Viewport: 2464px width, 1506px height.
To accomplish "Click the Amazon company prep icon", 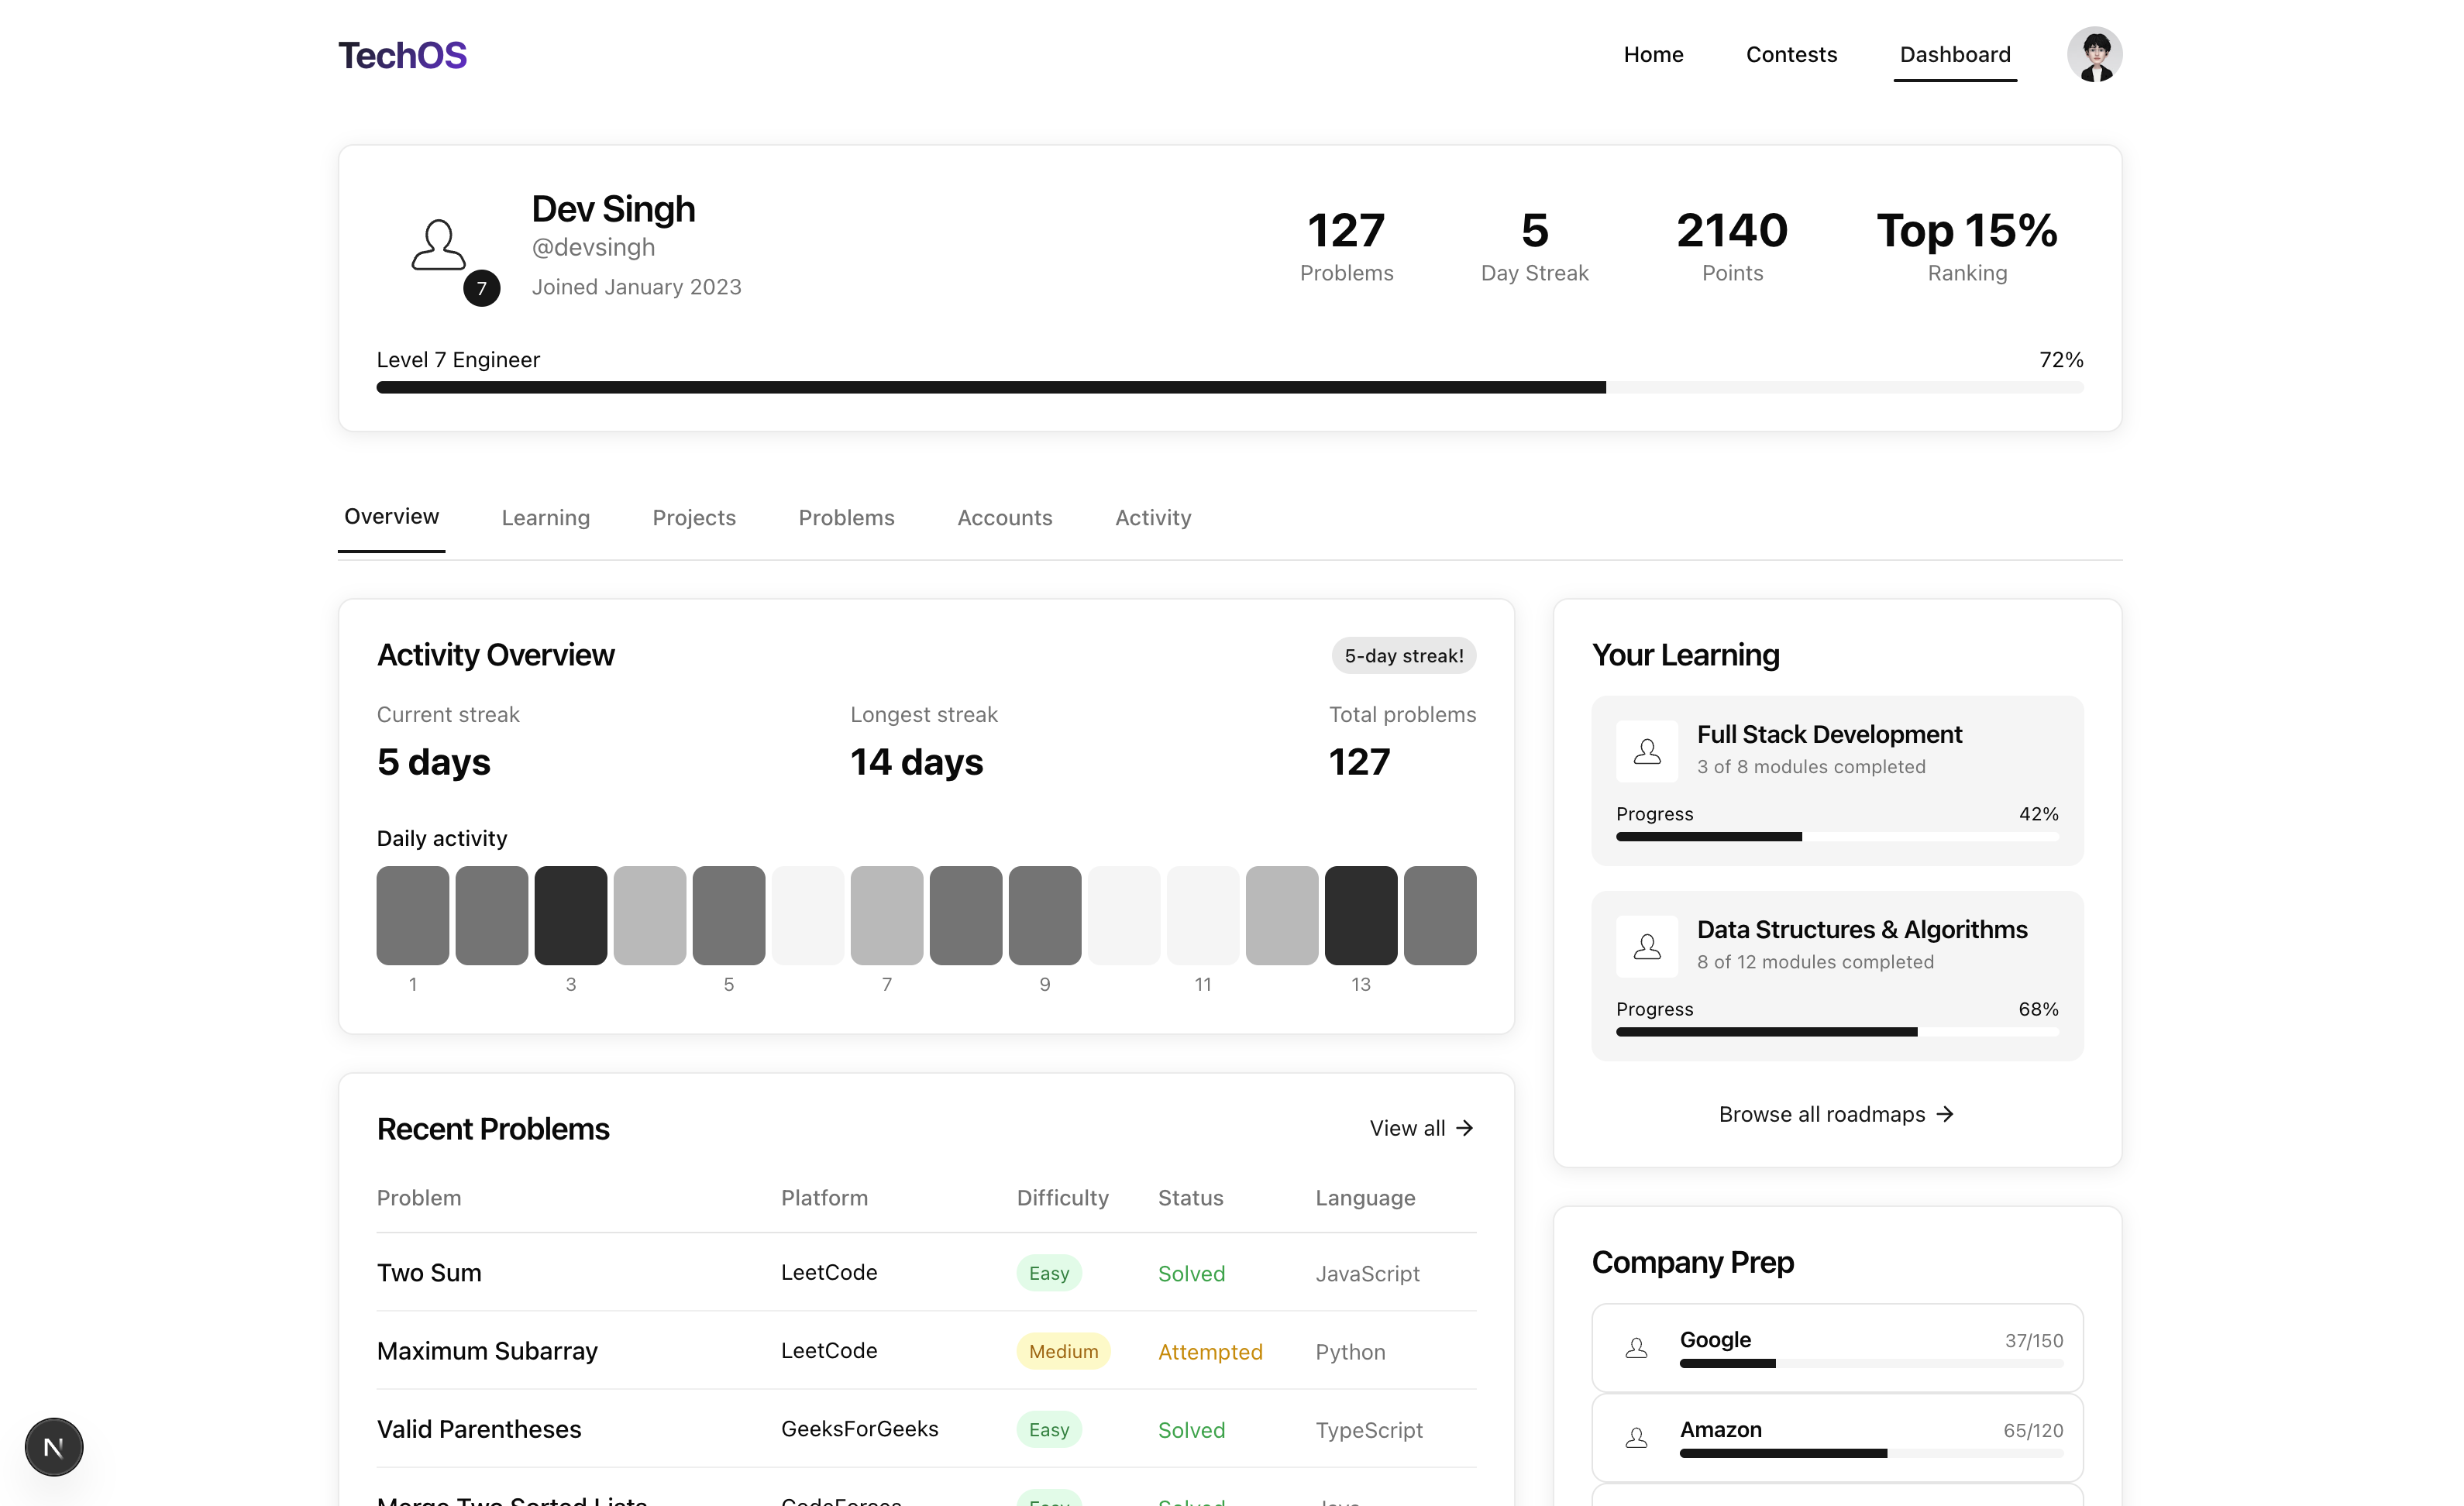I will point(1637,1437).
